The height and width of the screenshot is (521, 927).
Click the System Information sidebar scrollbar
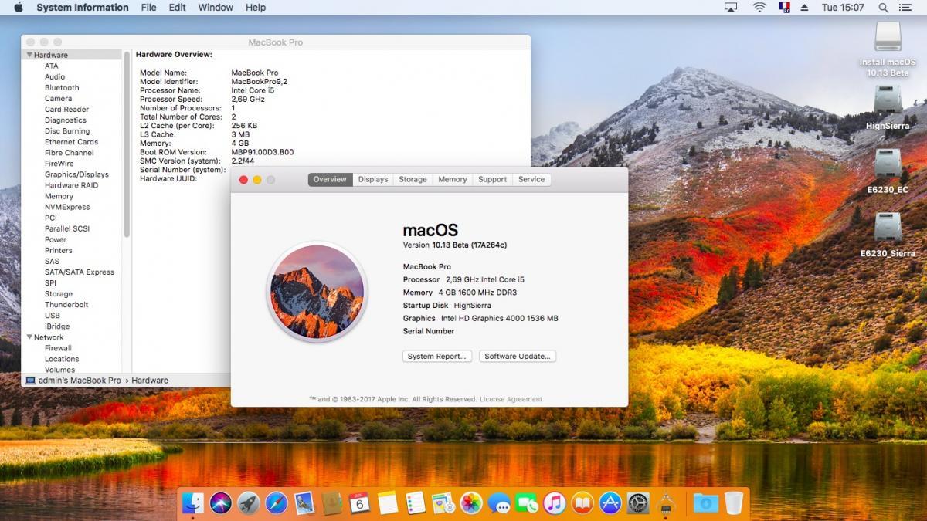(127, 144)
